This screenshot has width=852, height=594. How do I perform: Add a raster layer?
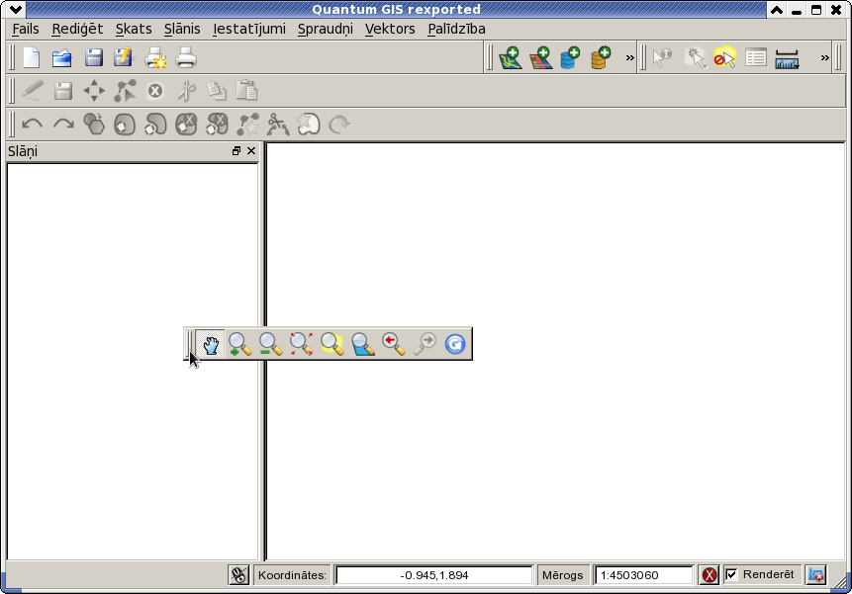[x=540, y=58]
